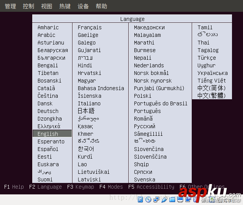This screenshot has width=243, height=205.
Task: Pick Беларуская language
Action: tap(53, 50)
